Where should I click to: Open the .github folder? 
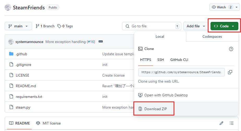[21, 54]
